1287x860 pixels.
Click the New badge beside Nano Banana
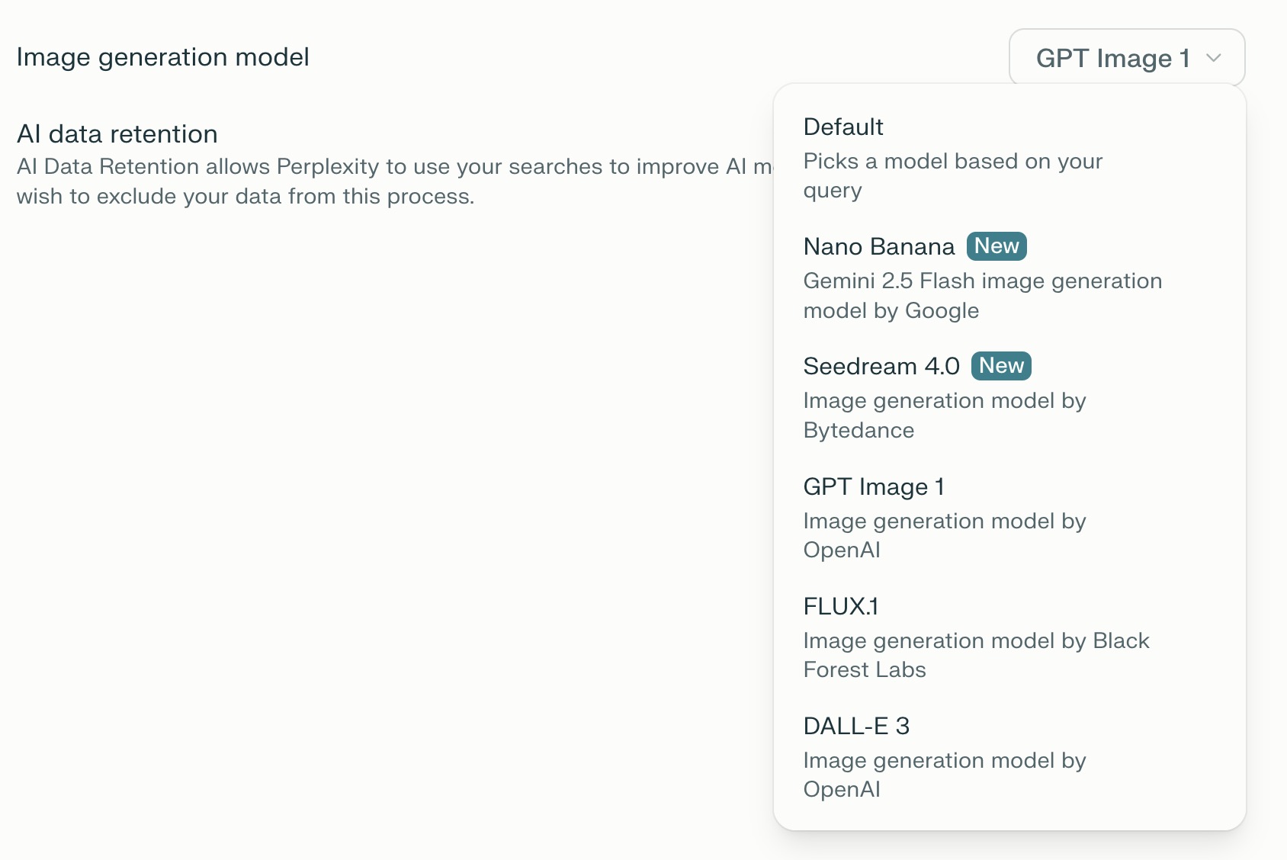(997, 246)
